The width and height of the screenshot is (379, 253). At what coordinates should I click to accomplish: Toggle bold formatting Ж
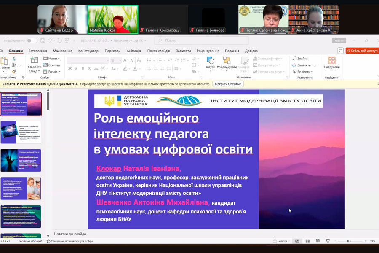(70, 69)
